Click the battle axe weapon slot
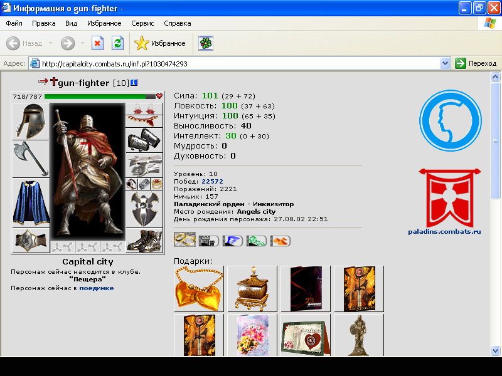This screenshot has height=376, width=502. pyautogui.click(x=31, y=159)
